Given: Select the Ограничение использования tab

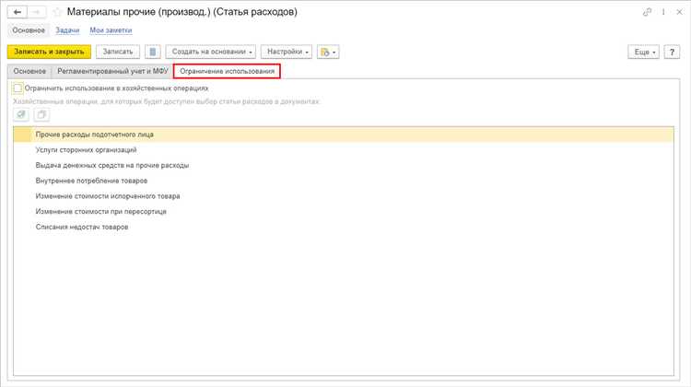Looking at the screenshot, I should [x=227, y=71].
